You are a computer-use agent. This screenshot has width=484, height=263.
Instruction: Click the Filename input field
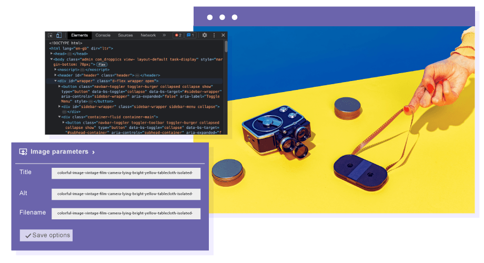click(126, 214)
